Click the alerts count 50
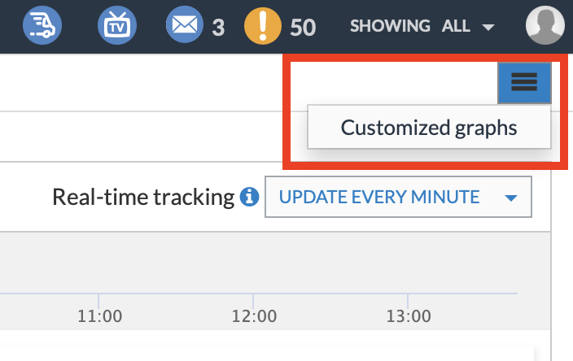The height and width of the screenshot is (361, 573). click(x=303, y=27)
